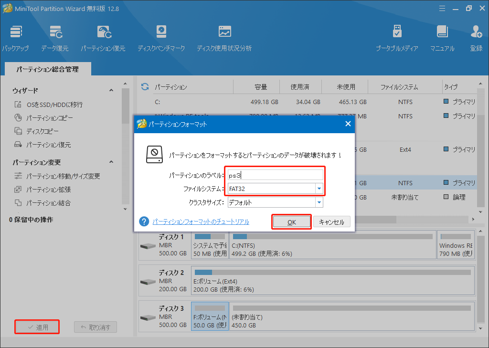
Task: Open パーティションフォーマットのチュートリアル link
Action: [201, 221]
